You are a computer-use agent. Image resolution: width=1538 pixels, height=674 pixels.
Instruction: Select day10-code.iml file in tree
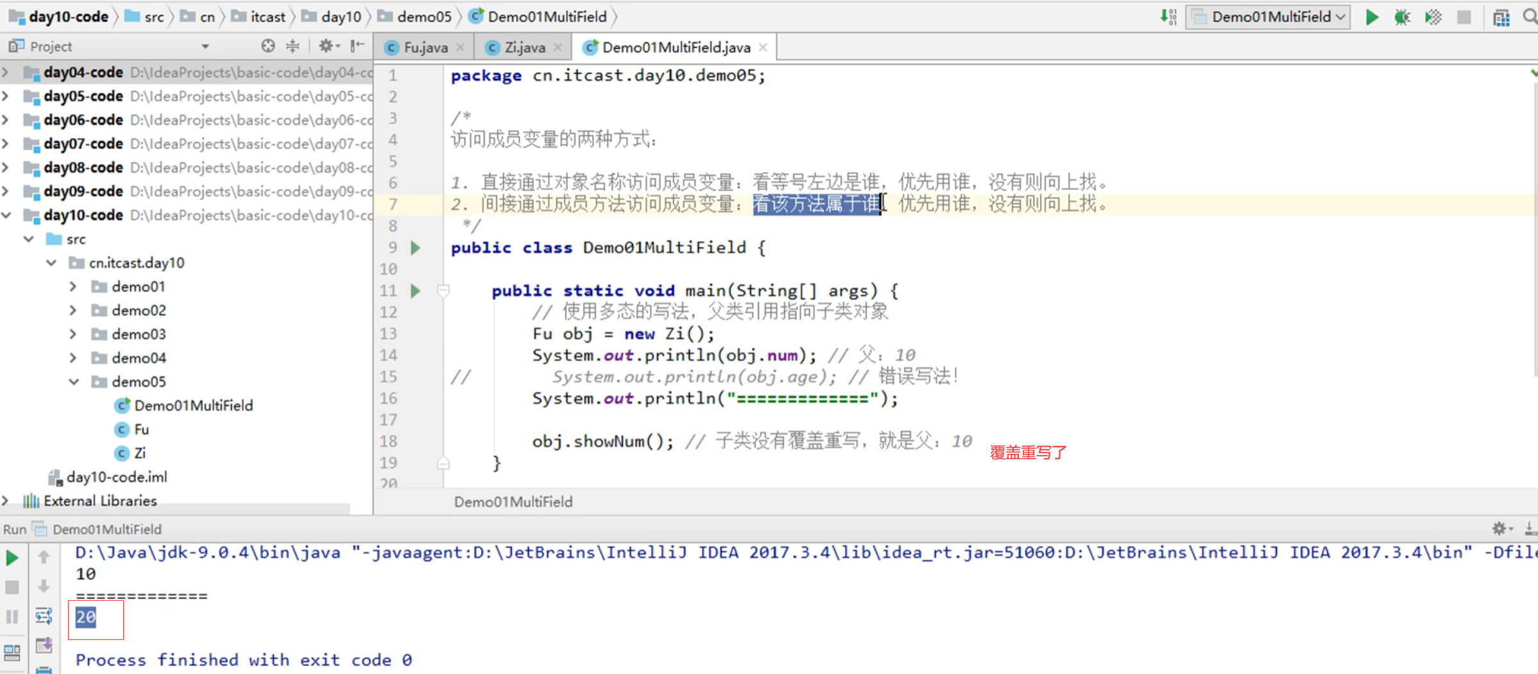(108, 477)
